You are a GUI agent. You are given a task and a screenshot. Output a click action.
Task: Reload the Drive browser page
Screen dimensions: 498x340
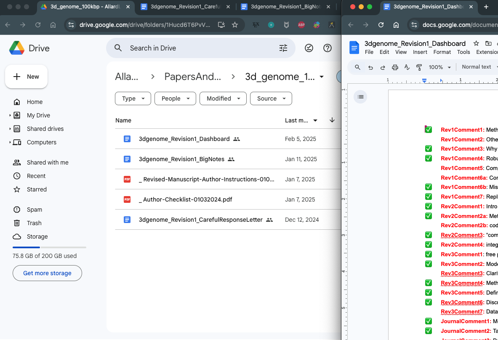pyautogui.click(x=38, y=25)
